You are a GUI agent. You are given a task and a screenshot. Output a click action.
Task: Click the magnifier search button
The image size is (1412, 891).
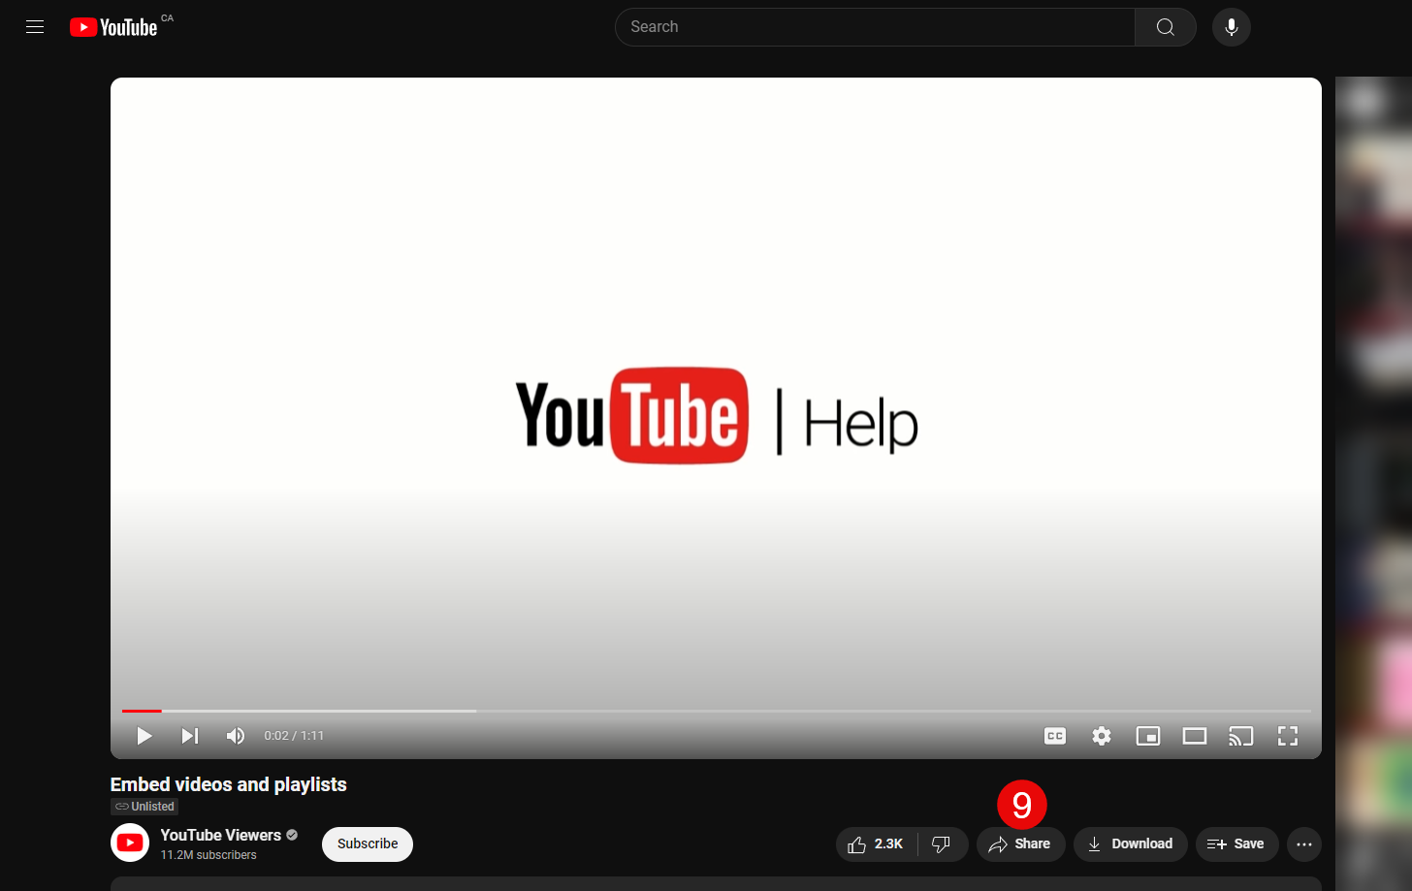(x=1166, y=27)
